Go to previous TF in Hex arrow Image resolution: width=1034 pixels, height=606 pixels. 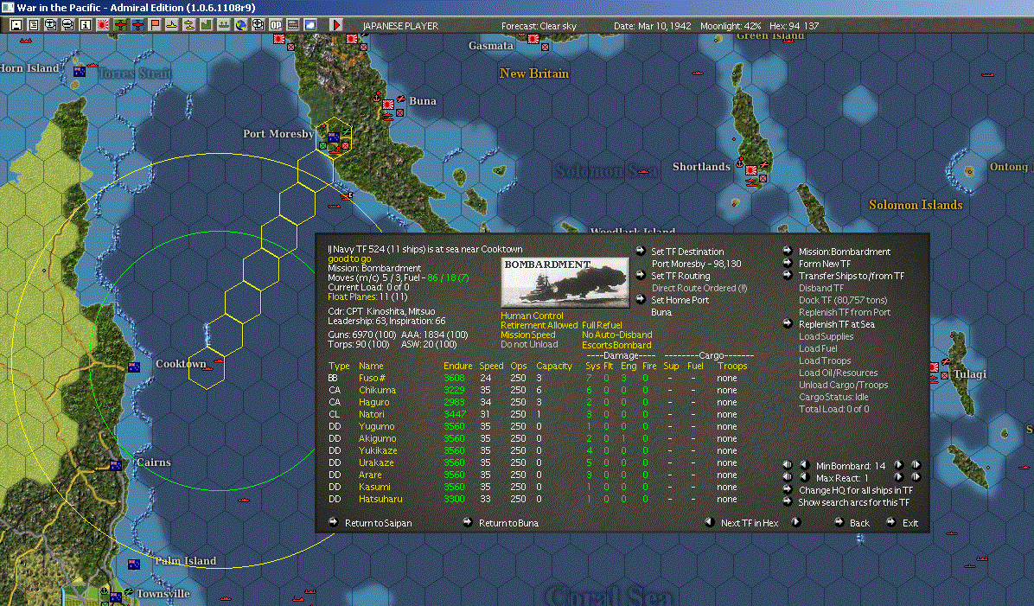(x=710, y=521)
